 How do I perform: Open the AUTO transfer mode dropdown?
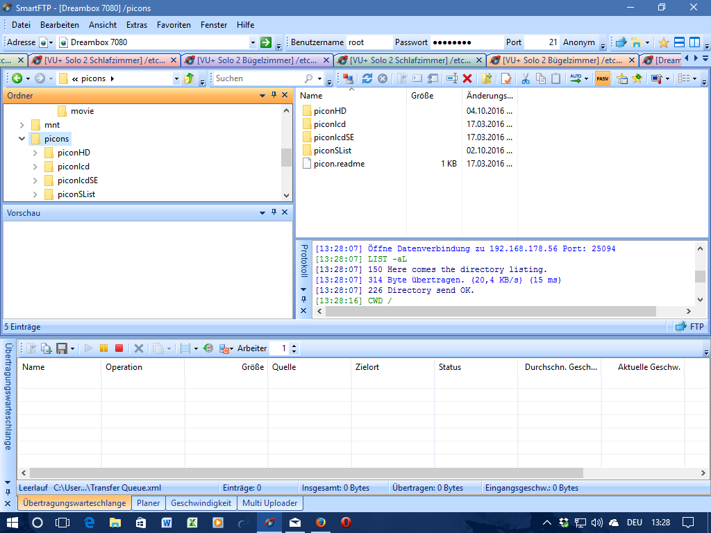click(586, 78)
